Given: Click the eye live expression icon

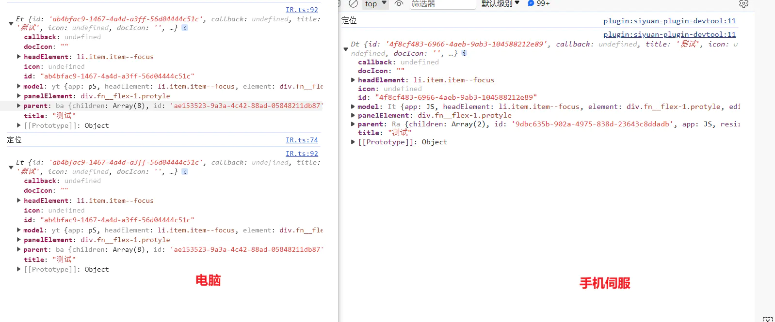Looking at the screenshot, I should point(399,4).
